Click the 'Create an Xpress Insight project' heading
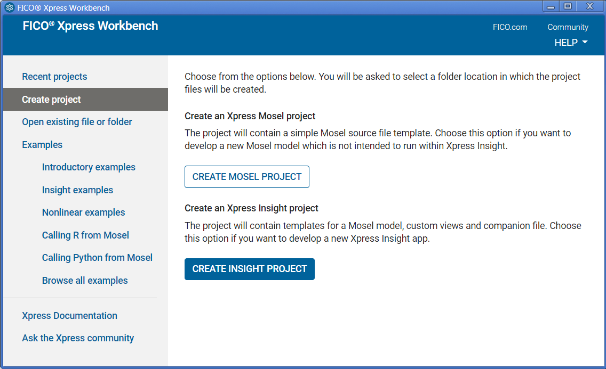 tap(251, 208)
